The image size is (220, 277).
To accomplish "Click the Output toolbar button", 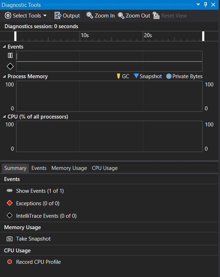I will point(67,16).
